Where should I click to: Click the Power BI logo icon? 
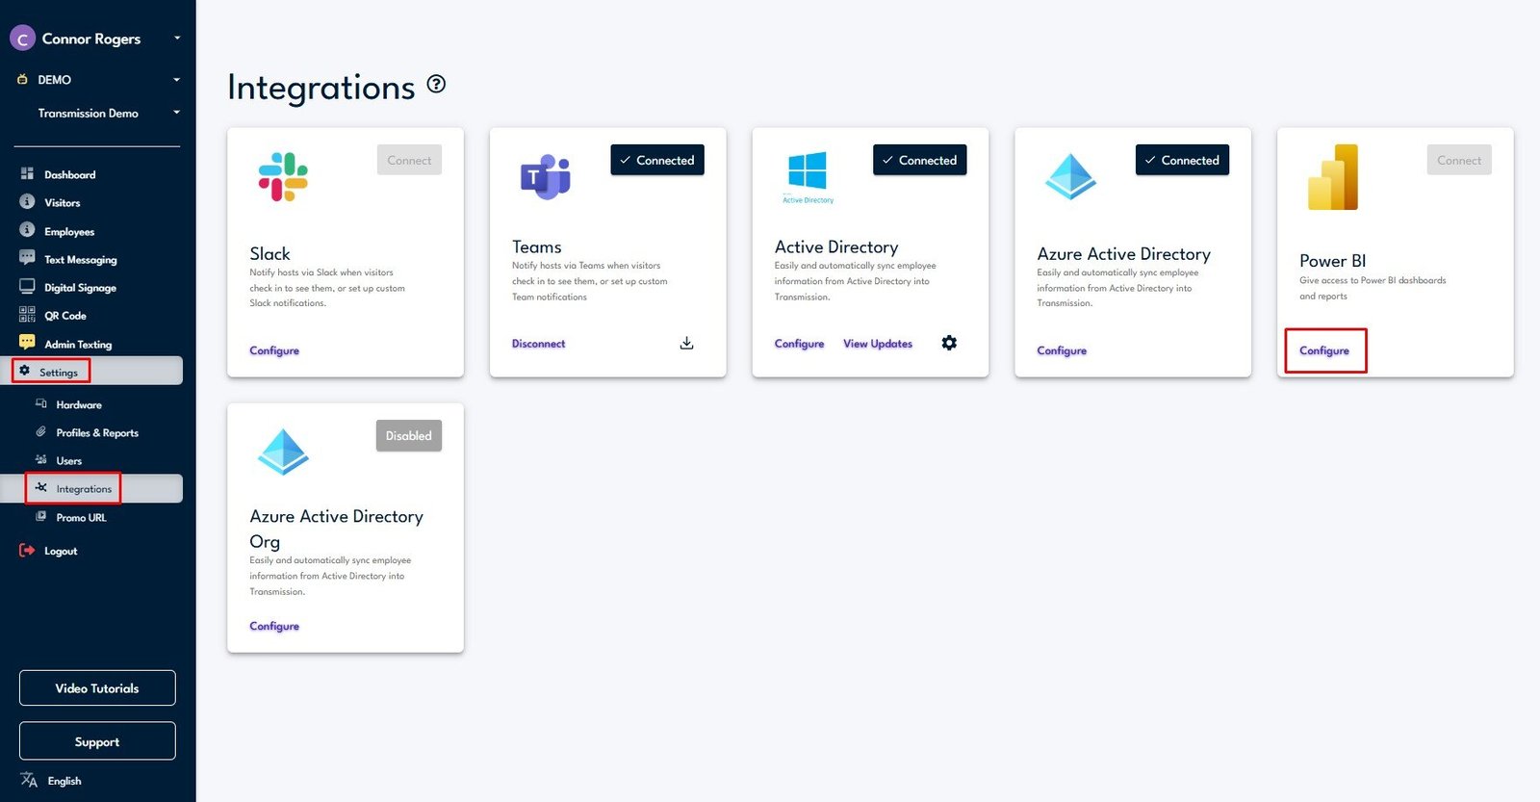click(1333, 177)
